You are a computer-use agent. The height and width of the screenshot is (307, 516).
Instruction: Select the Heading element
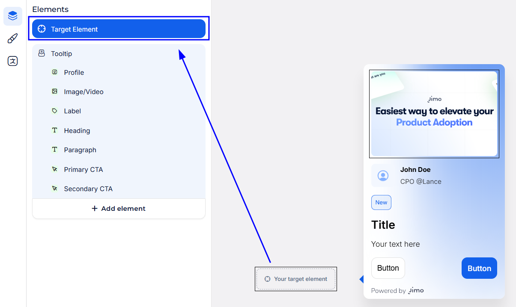(x=77, y=130)
